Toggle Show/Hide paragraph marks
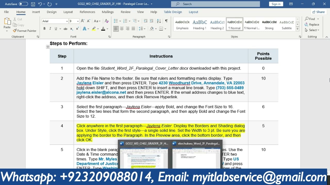Viewport: 330px width, 185px height. (x=166, y=21)
